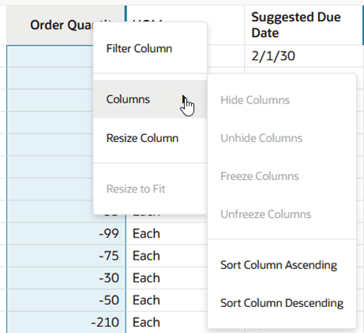Open the Columns submenu entry
The image size is (364, 333).
click(x=150, y=99)
